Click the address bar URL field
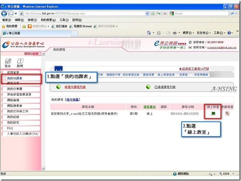 [x=83, y=13]
